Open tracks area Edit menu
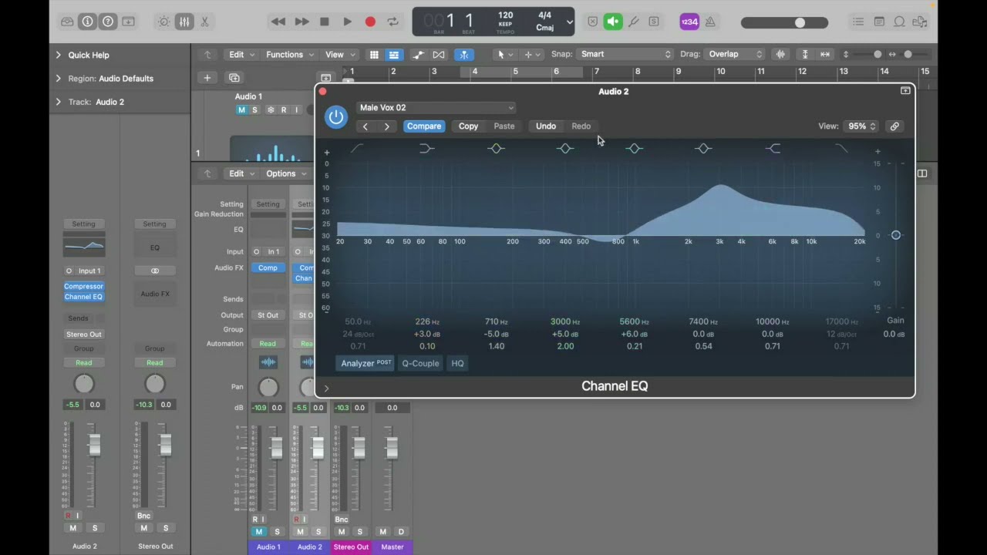The width and height of the screenshot is (987, 555). point(241,54)
